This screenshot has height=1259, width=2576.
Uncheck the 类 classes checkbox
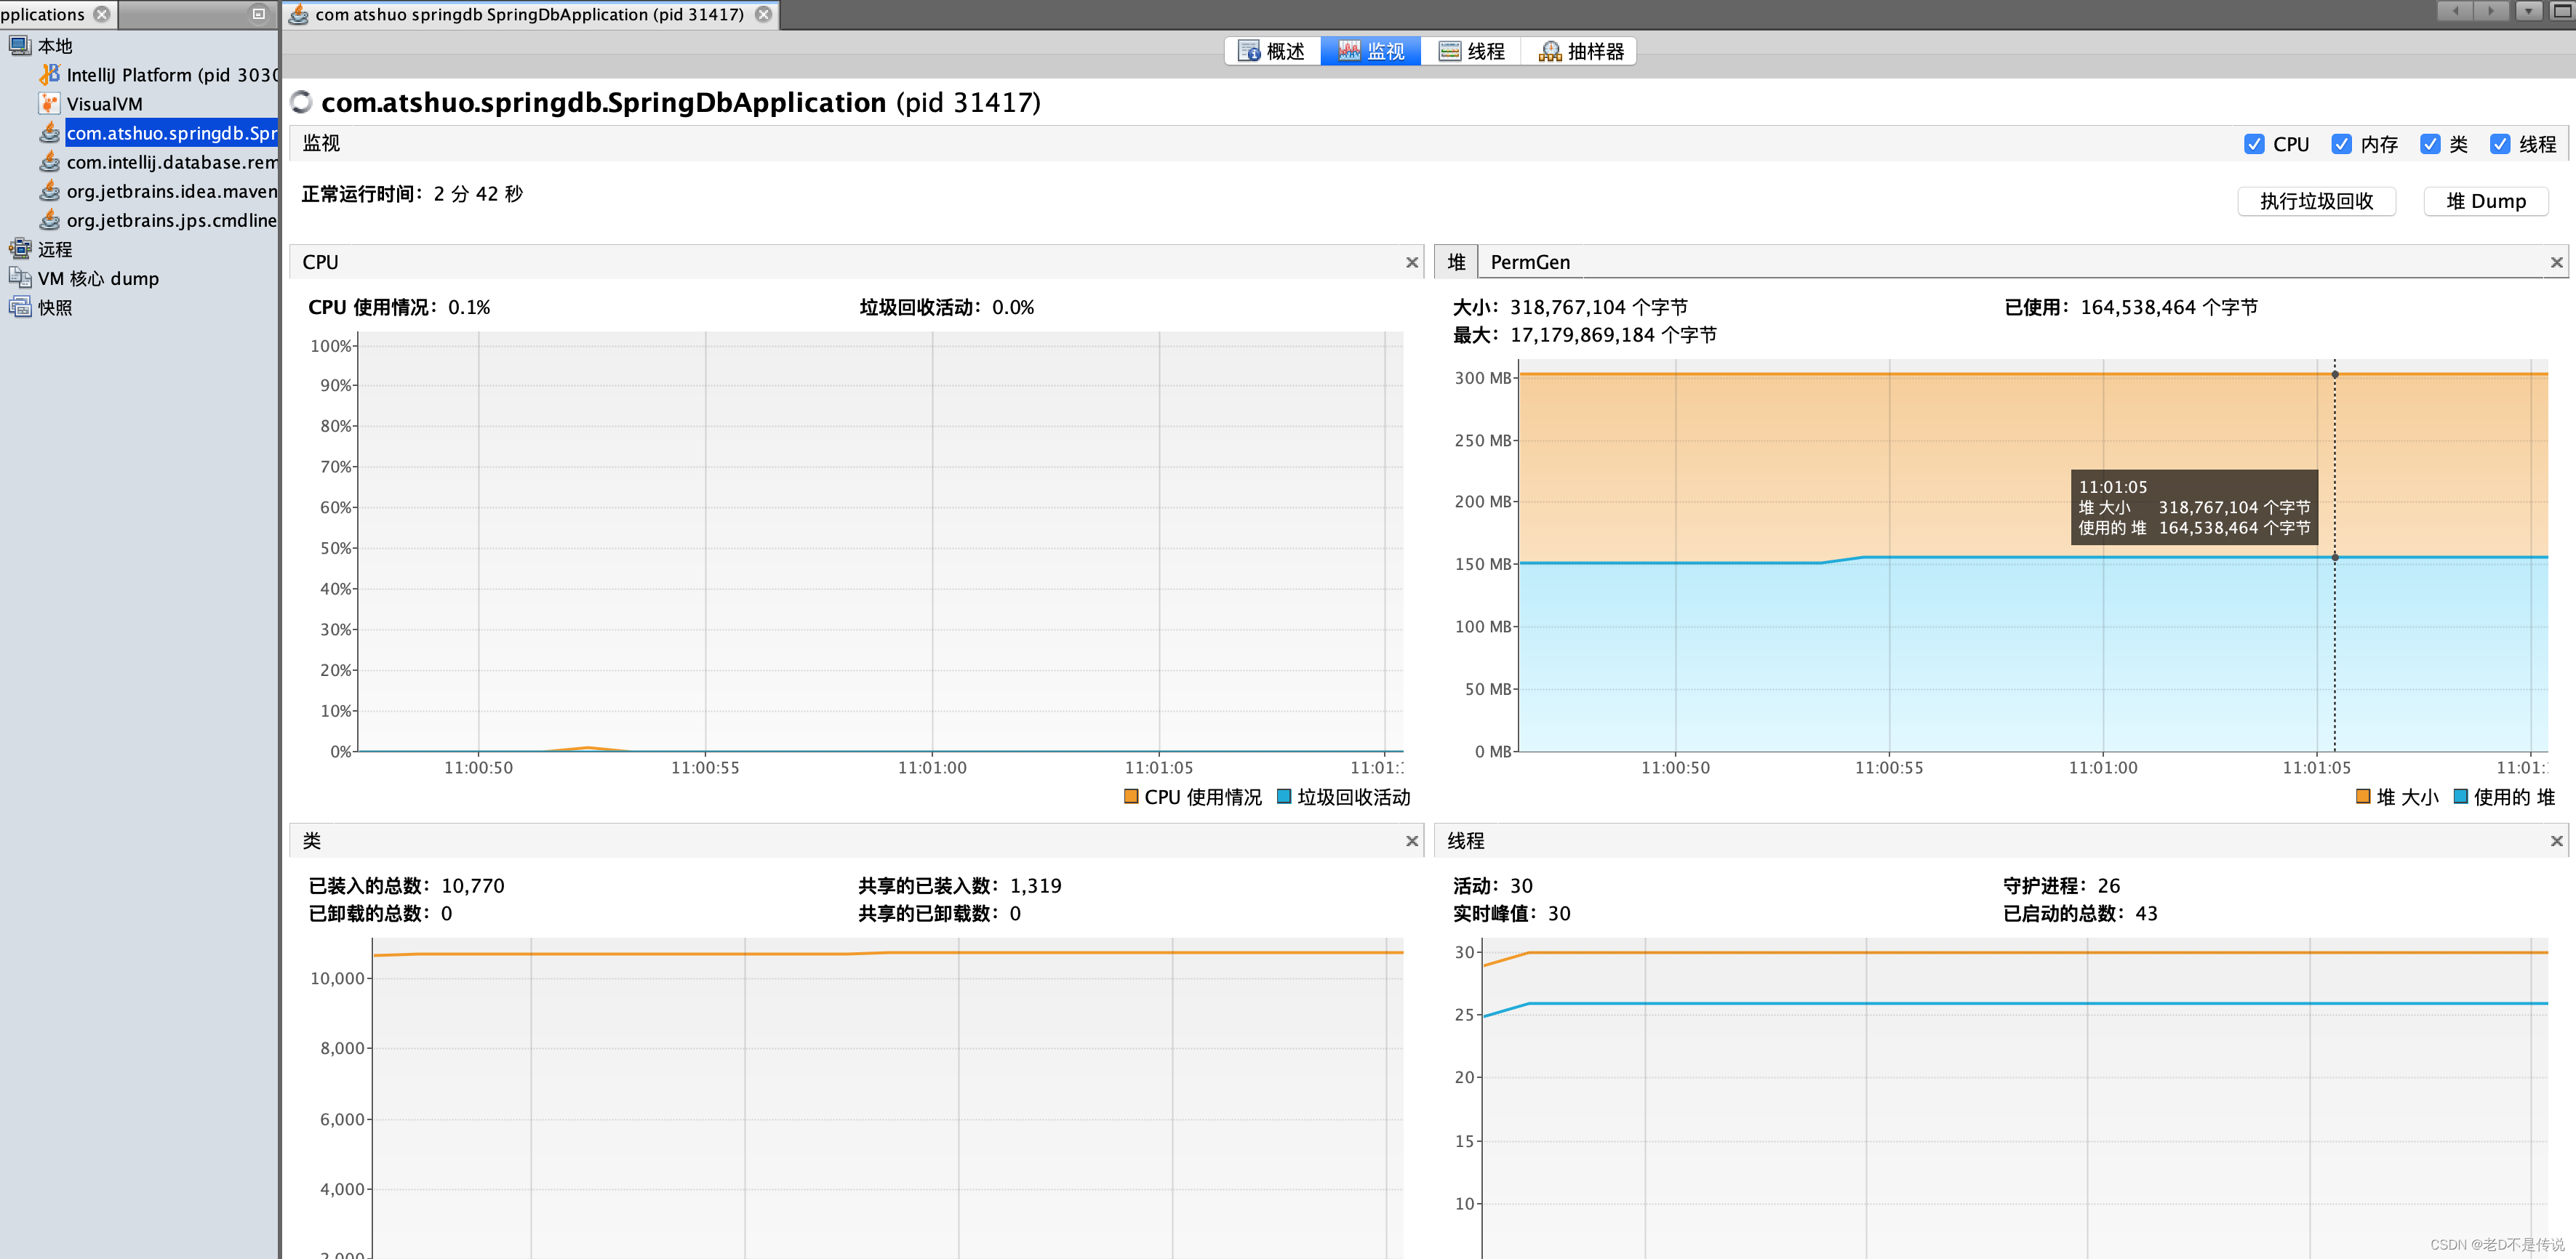tap(2430, 144)
